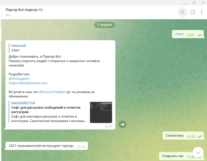Screen dimensions: 207x161
Task: Forward the welcome message via arrow icon
Action: click(x=123, y=124)
